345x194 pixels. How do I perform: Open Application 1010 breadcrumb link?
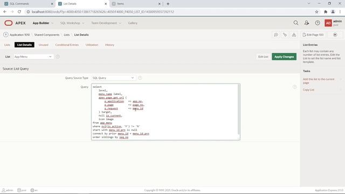pyautogui.click(x=19, y=34)
